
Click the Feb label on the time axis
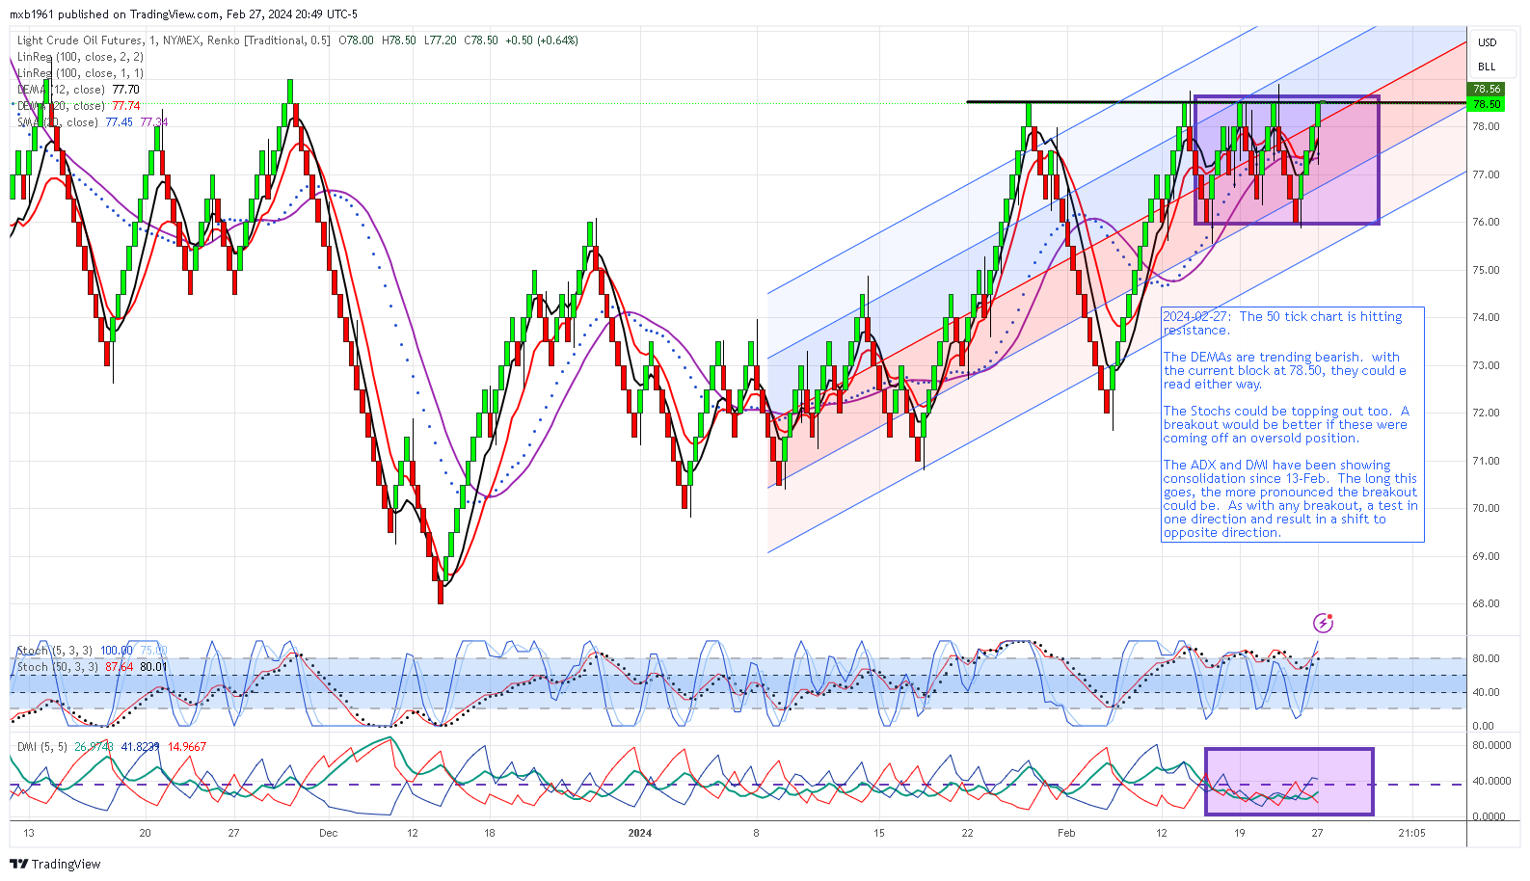(1066, 833)
